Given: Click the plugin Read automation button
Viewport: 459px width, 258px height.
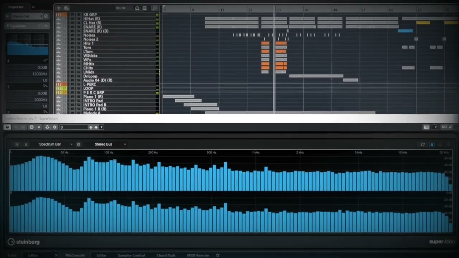Looking at the screenshot, I should [16, 127].
